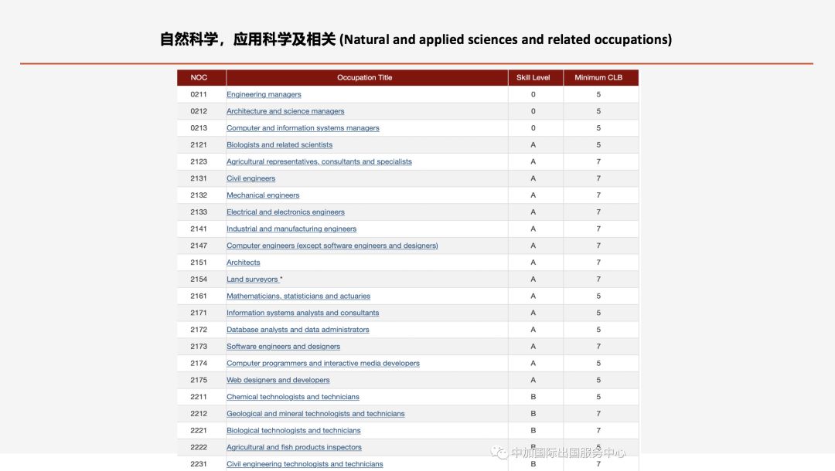Open the Engineering managers link

tap(264, 95)
